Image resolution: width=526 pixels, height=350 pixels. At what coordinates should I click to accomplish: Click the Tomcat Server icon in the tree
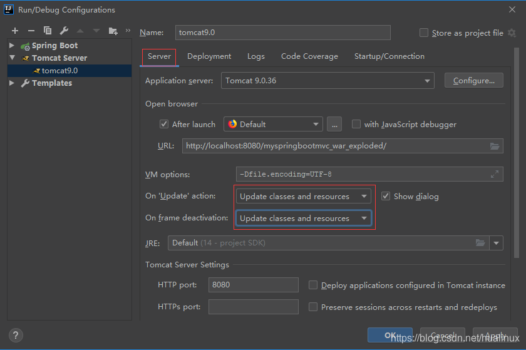pyautogui.click(x=25, y=58)
